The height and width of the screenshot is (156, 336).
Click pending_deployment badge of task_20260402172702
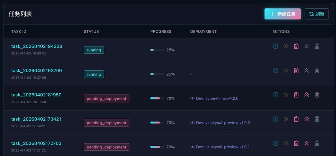click(106, 147)
